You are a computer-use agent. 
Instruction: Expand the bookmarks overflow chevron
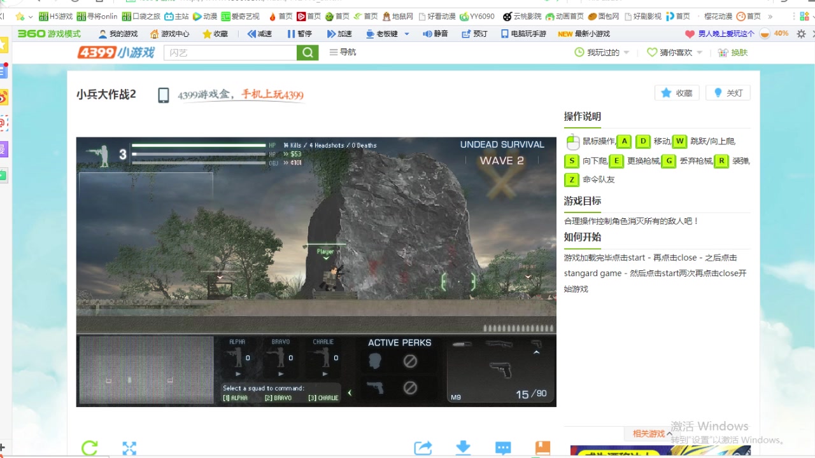[770, 16]
